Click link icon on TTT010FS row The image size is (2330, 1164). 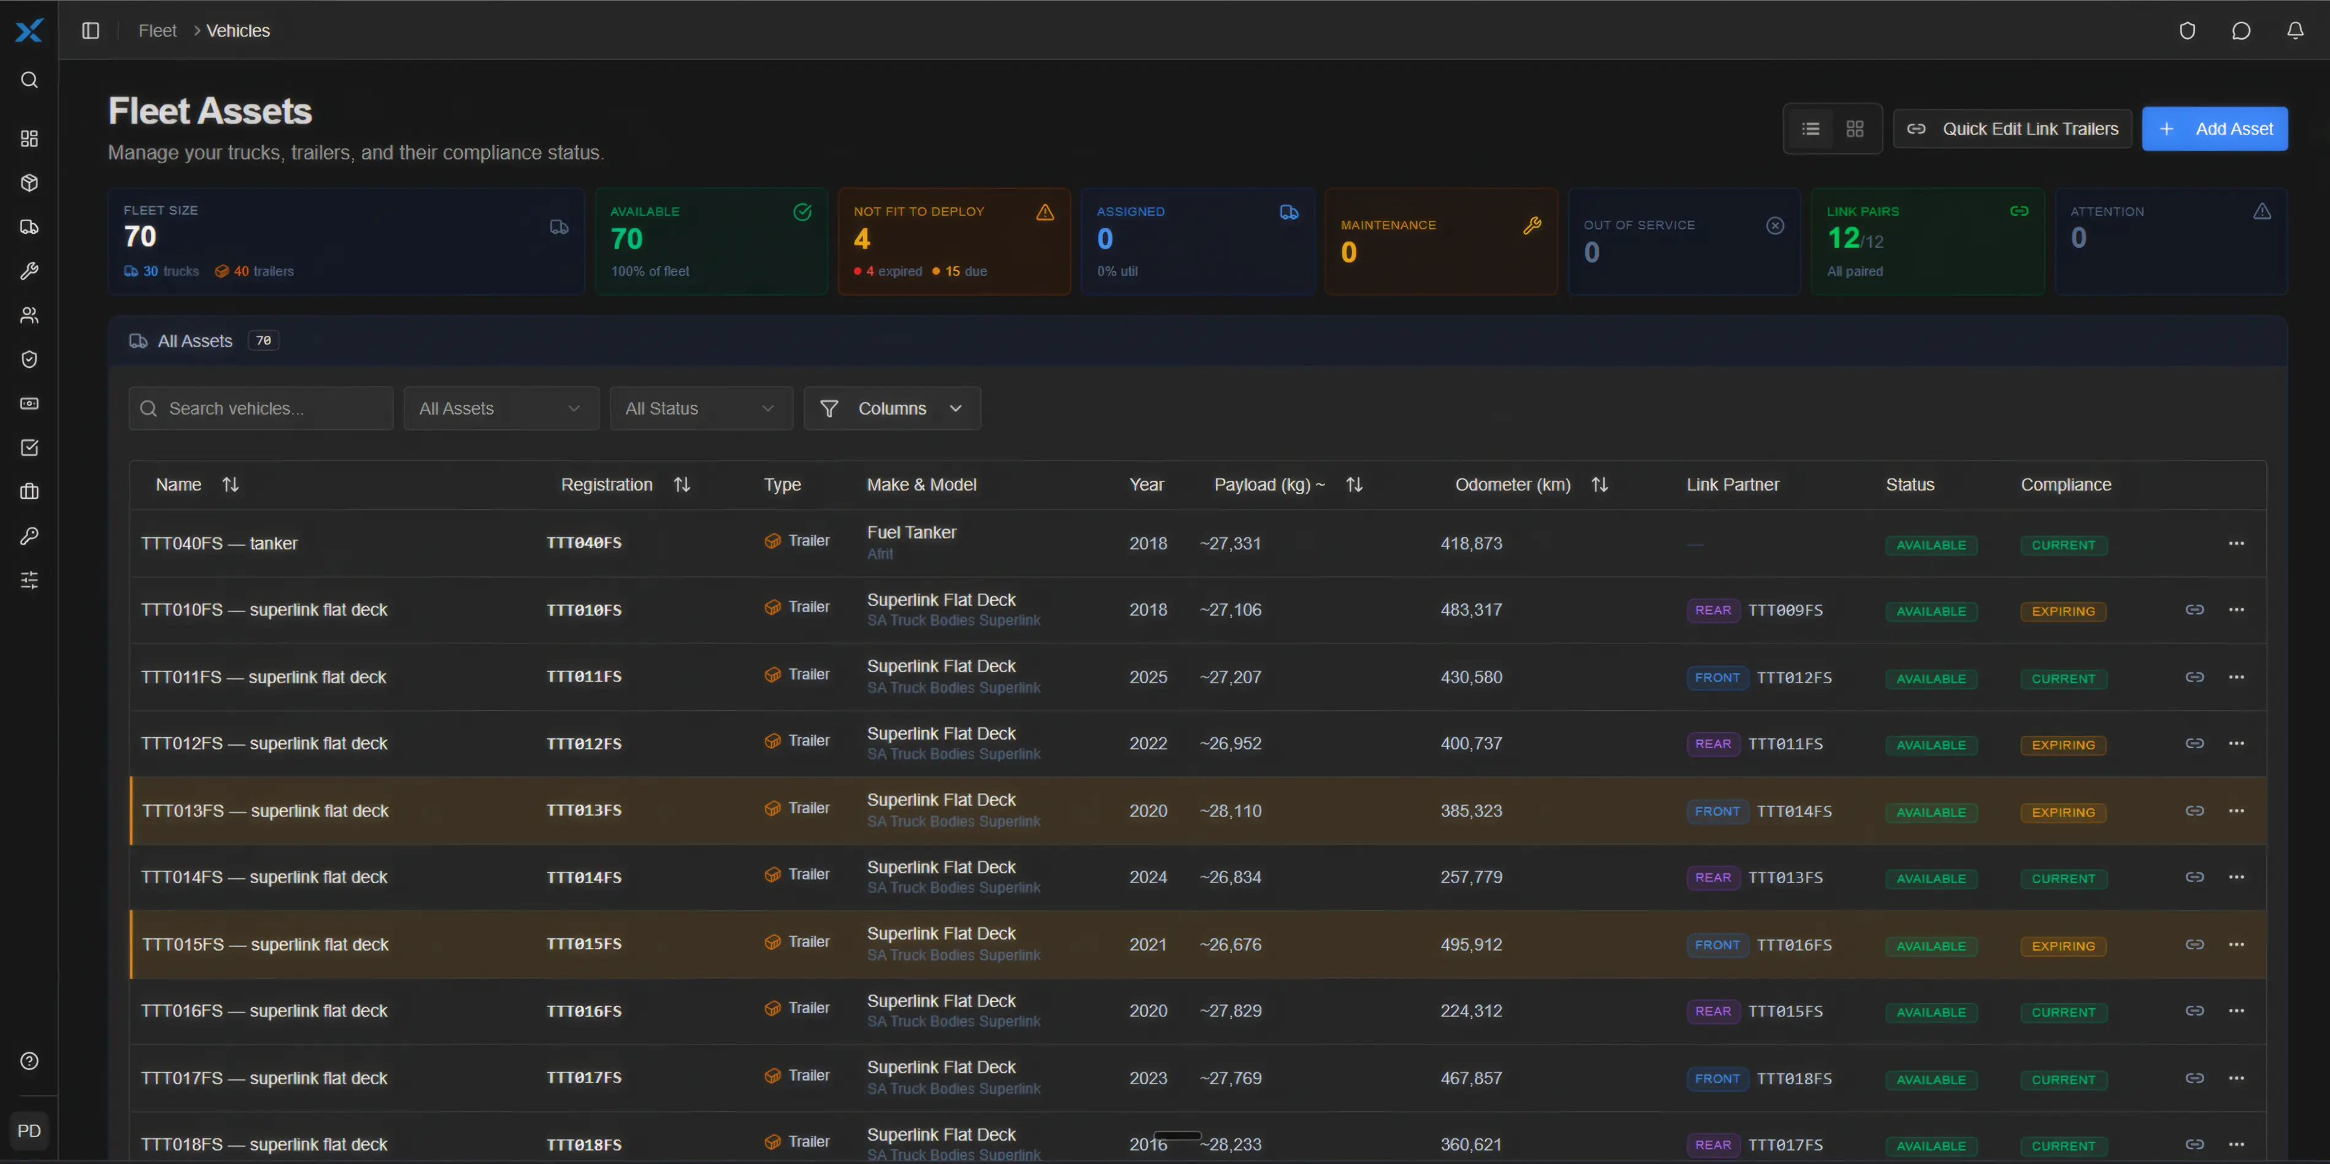(x=2194, y=610)
